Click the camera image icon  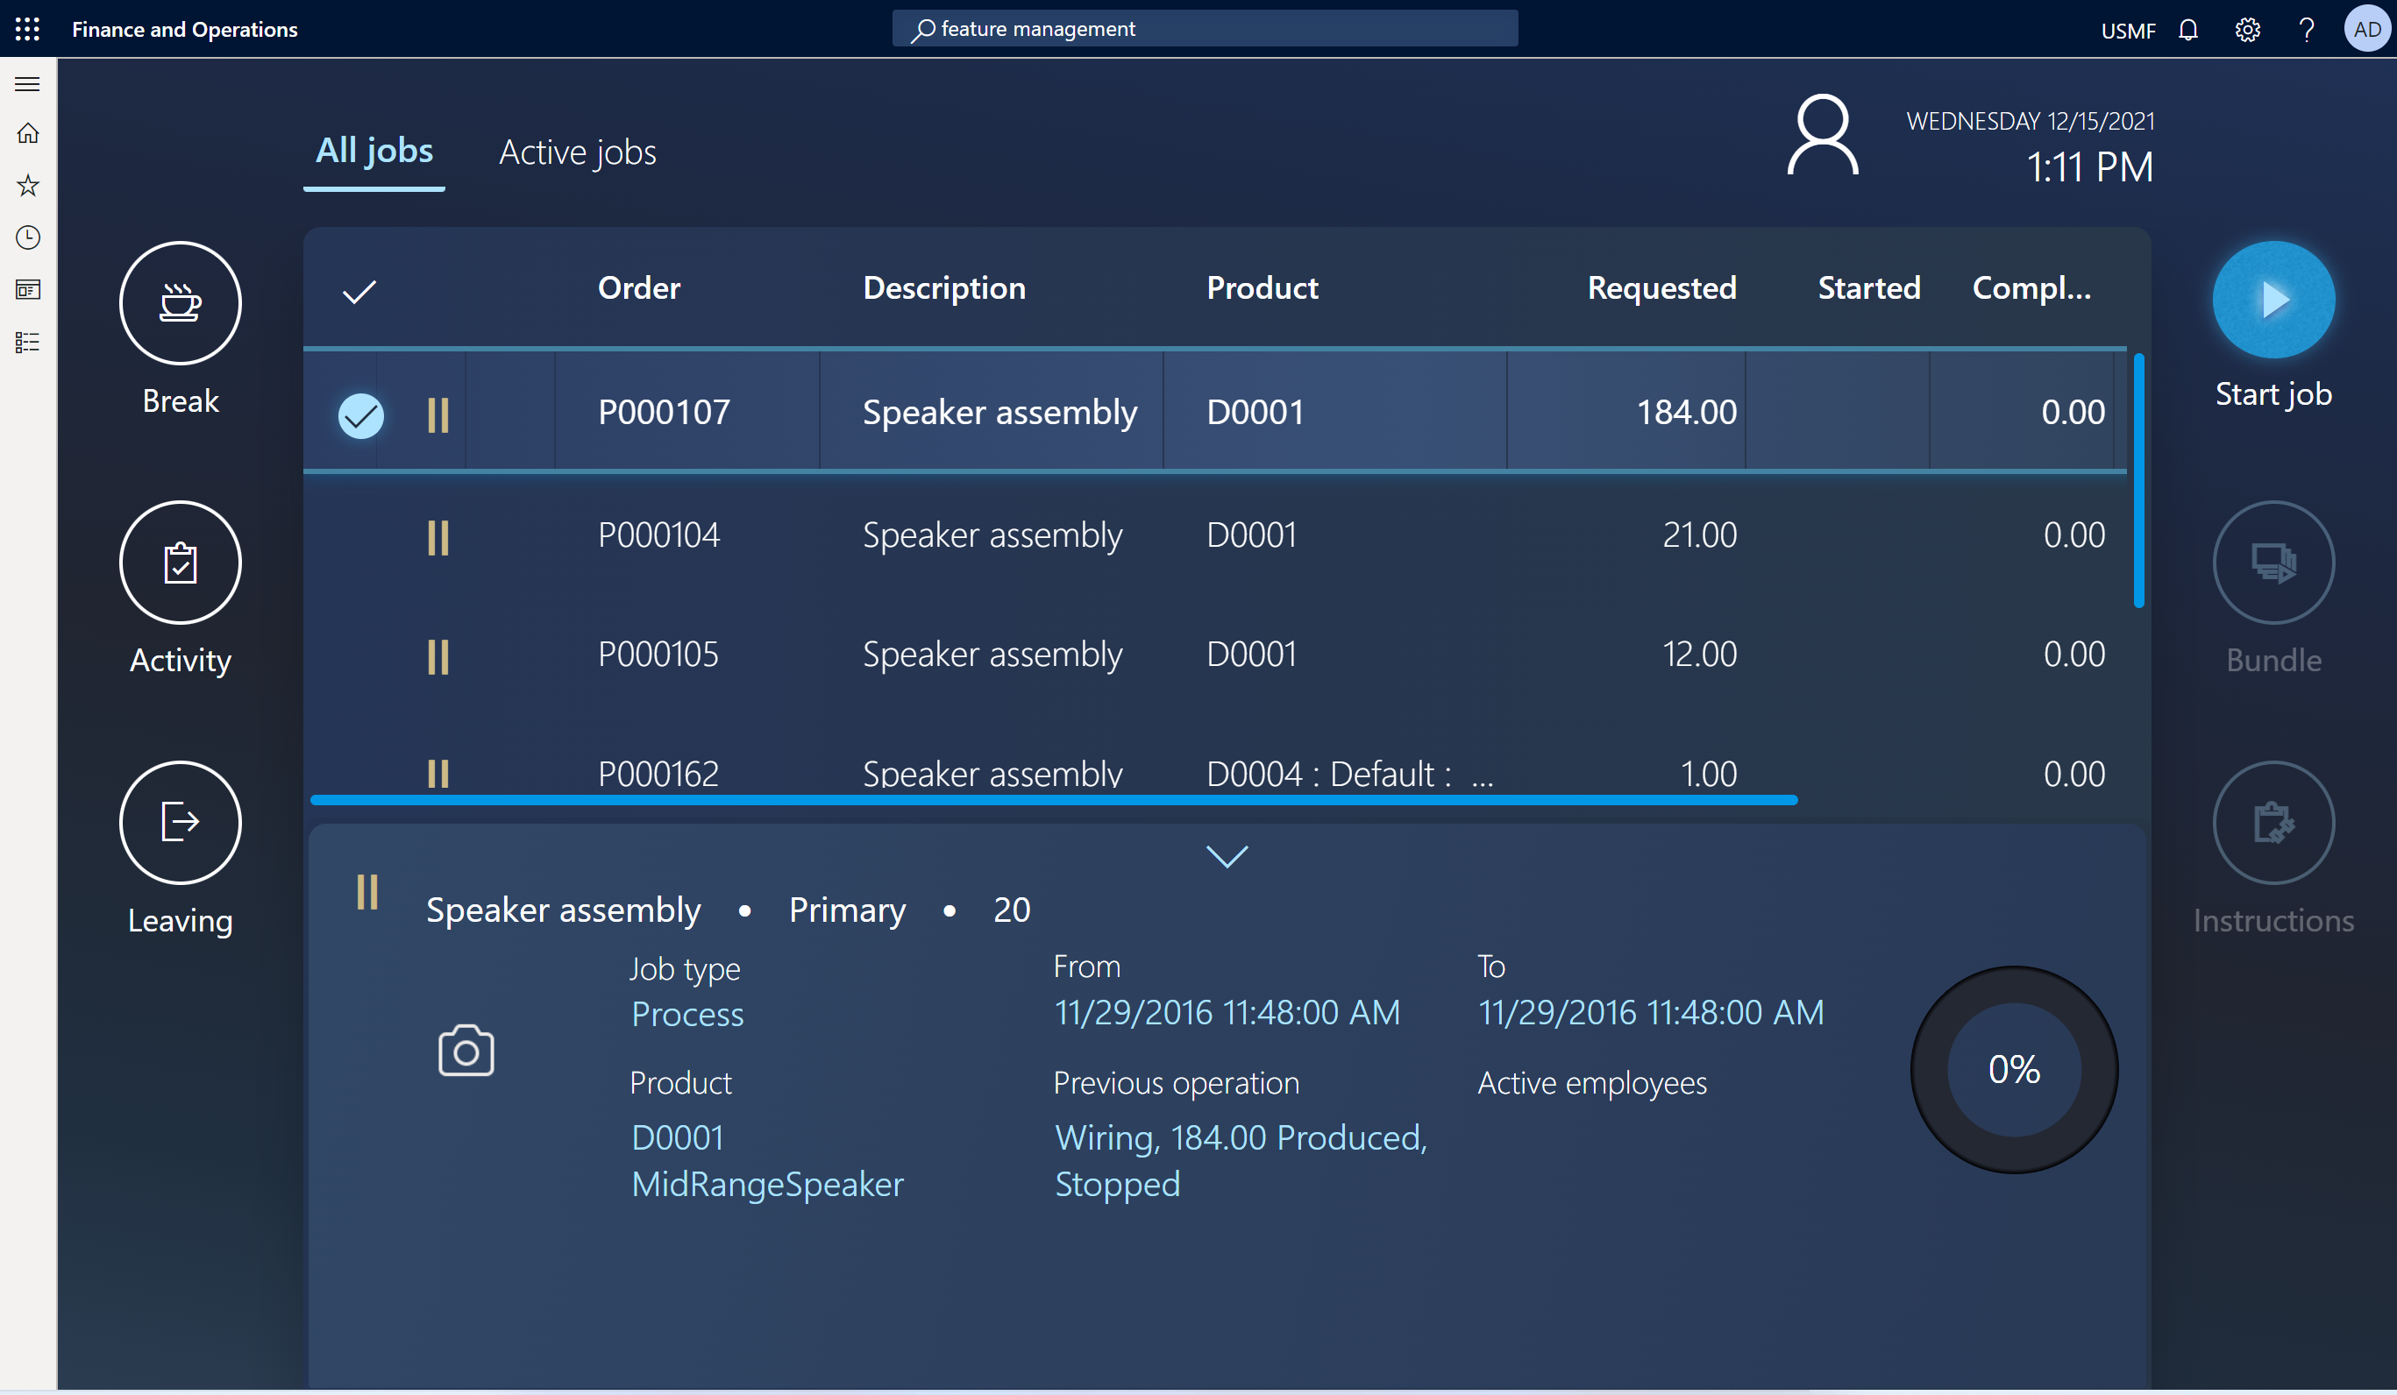pos(466,1051)
